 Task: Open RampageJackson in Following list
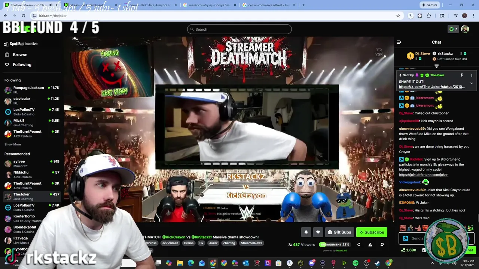pos(32,90)
